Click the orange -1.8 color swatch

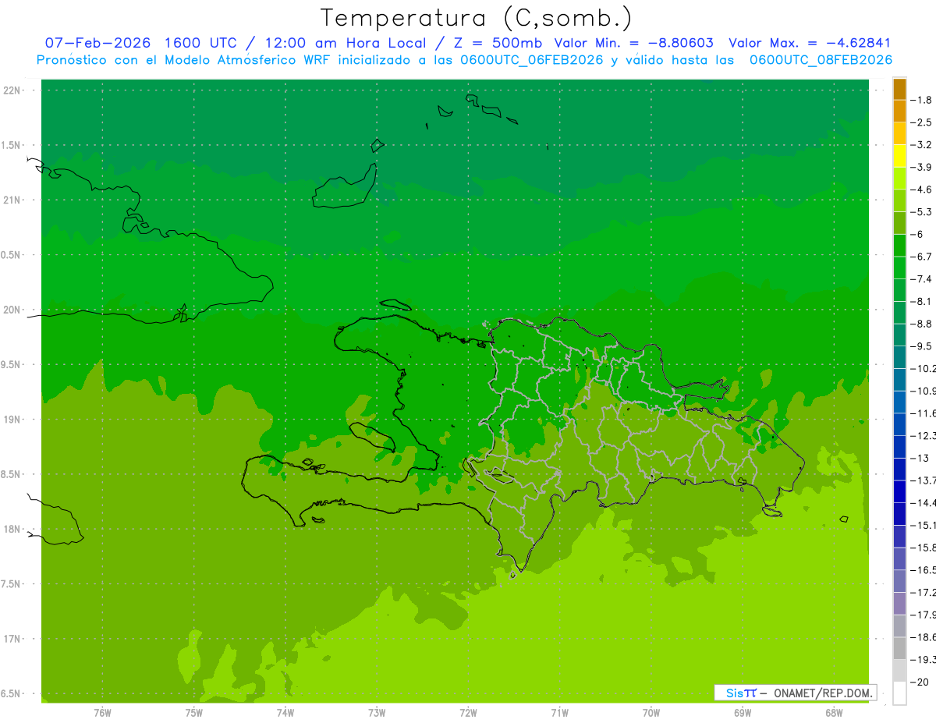[899, 89]
